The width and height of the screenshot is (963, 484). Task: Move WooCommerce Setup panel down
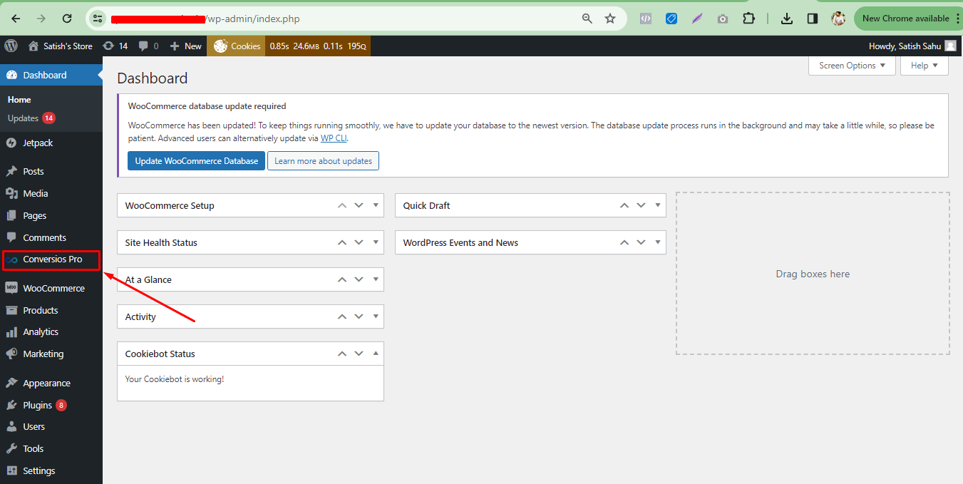pyautogui.click(x=359, y=205)
